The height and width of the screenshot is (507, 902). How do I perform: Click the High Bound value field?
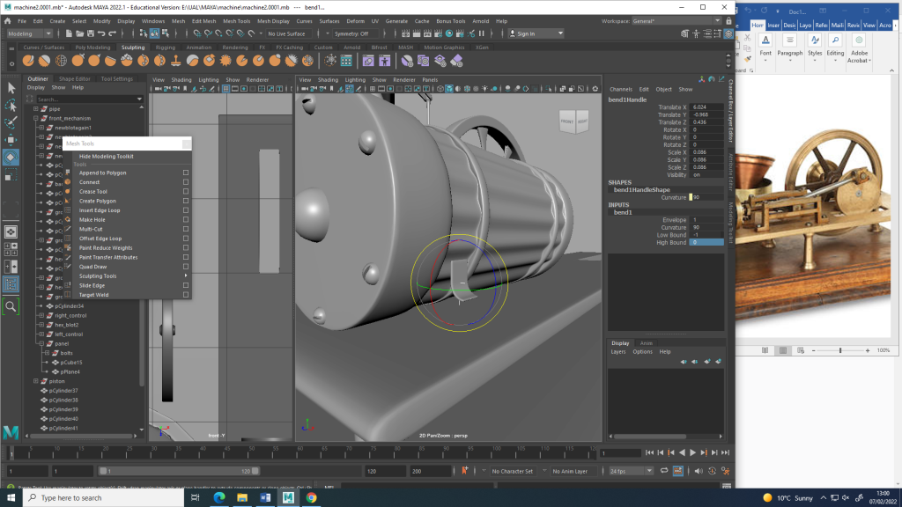[x=706, y=242]
